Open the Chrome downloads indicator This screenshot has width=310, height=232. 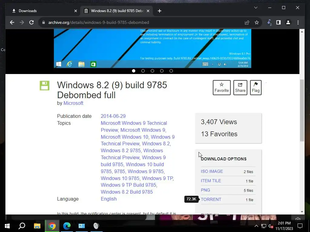click(x=269, y=22)
